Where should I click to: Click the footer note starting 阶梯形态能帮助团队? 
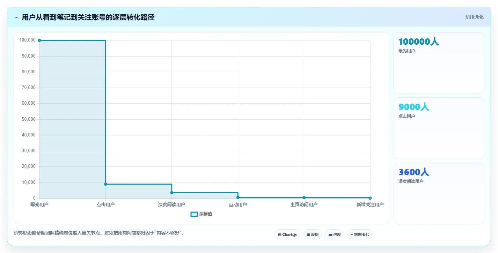pyautogui.click(x=98, y=233)
